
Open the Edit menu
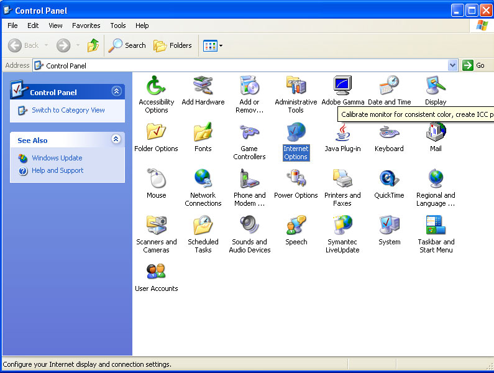pos(33,25)
